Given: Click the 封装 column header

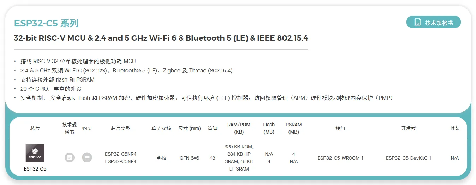Looking at the screenshot, I should [x=454, y=128].
